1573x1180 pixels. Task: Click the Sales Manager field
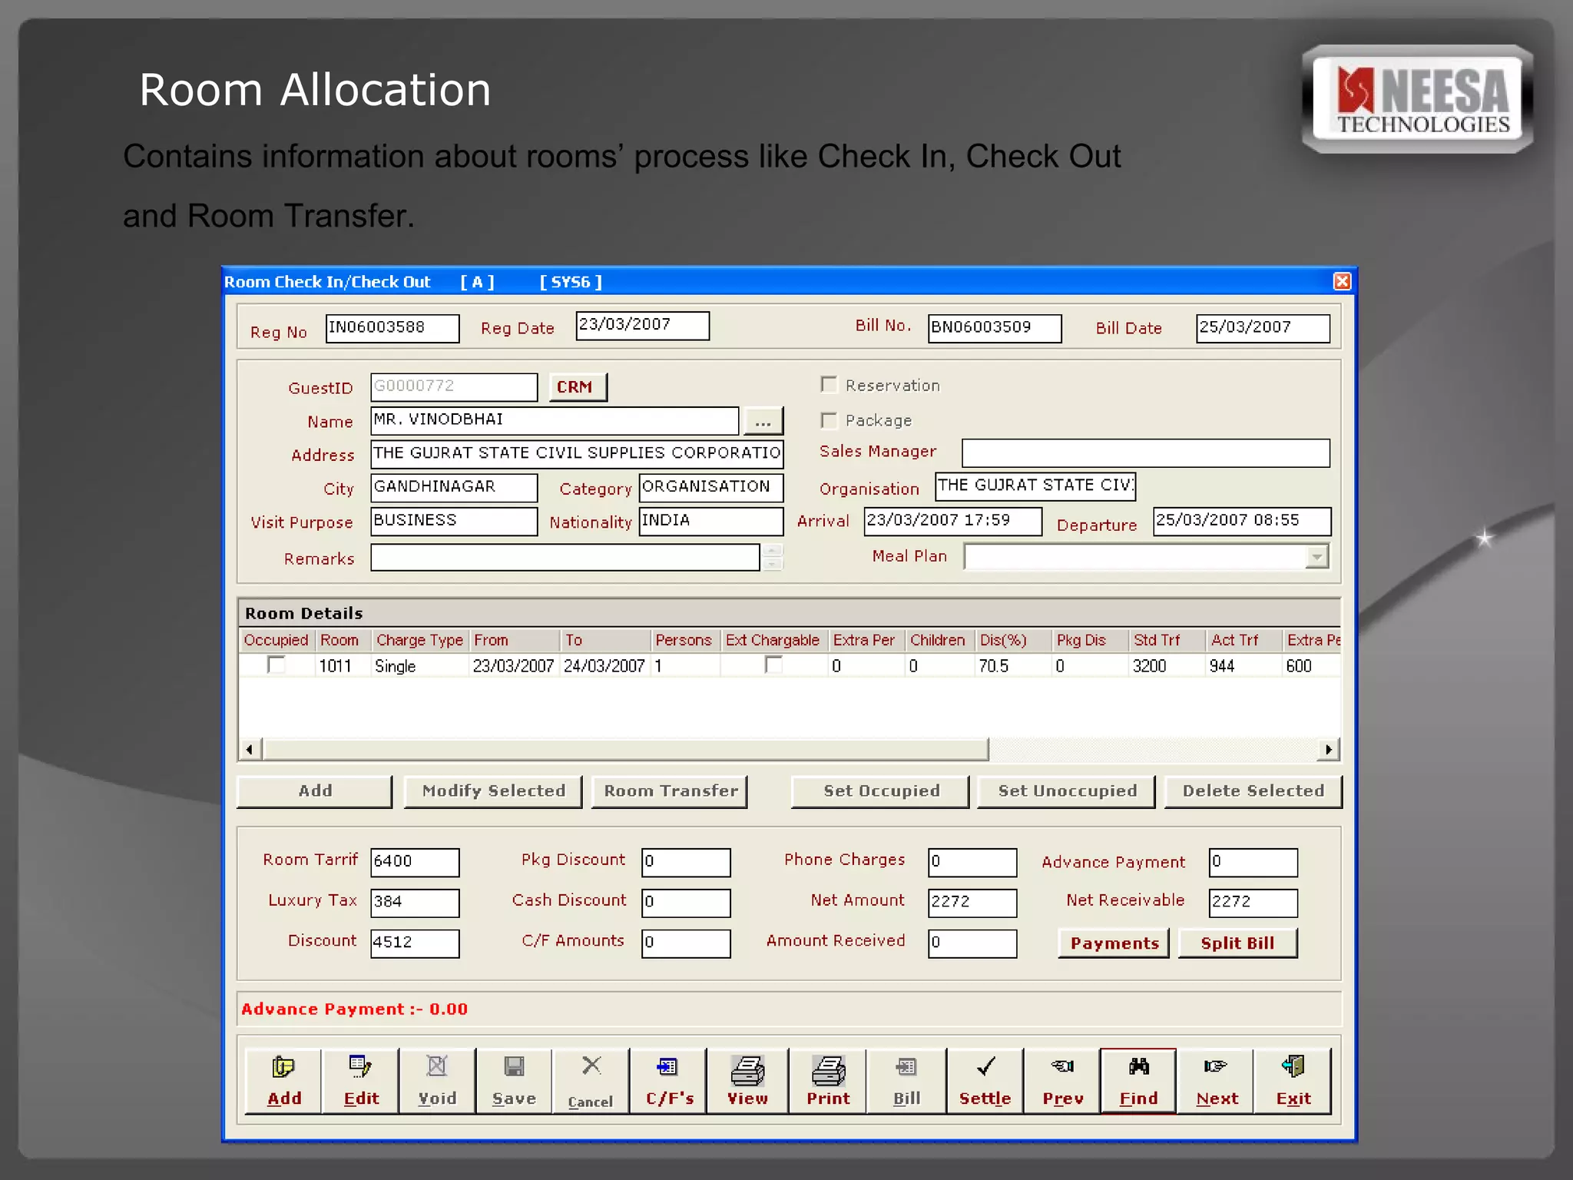pos(1145,452)
